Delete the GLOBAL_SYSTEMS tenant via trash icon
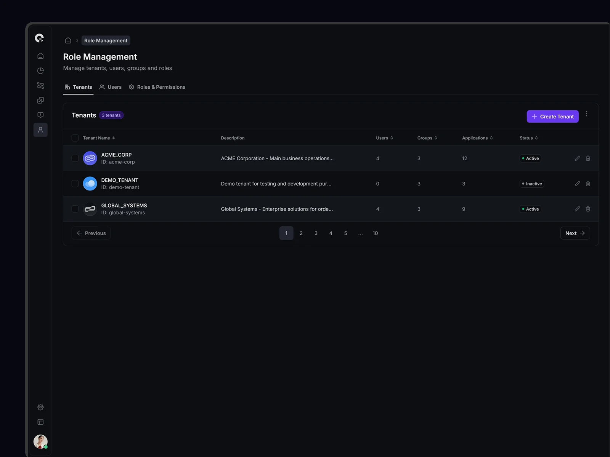The width and height of the screenshot is (610, 457). [588, 209]
